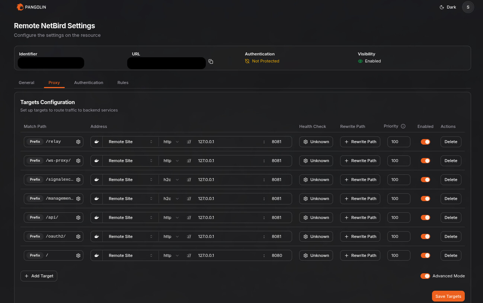Open path settings gear for /relay

78,142
